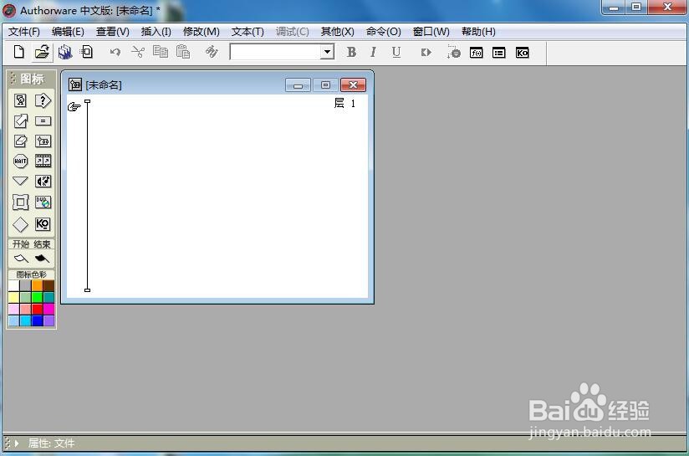689x456 pixels.
Task: Toggle Italic text formatting
Action: click(373, 53)
